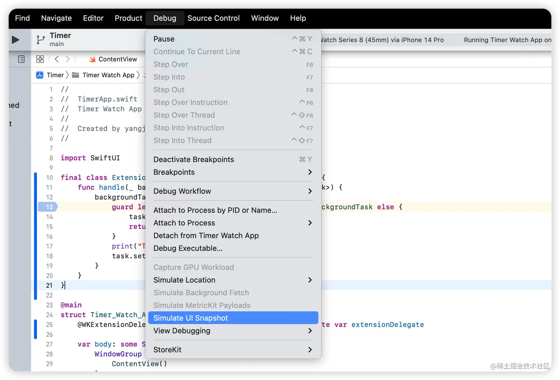Toggle the navigator sidebar list icon
Screen dimensions: 560x380
[x=21, y=59]
